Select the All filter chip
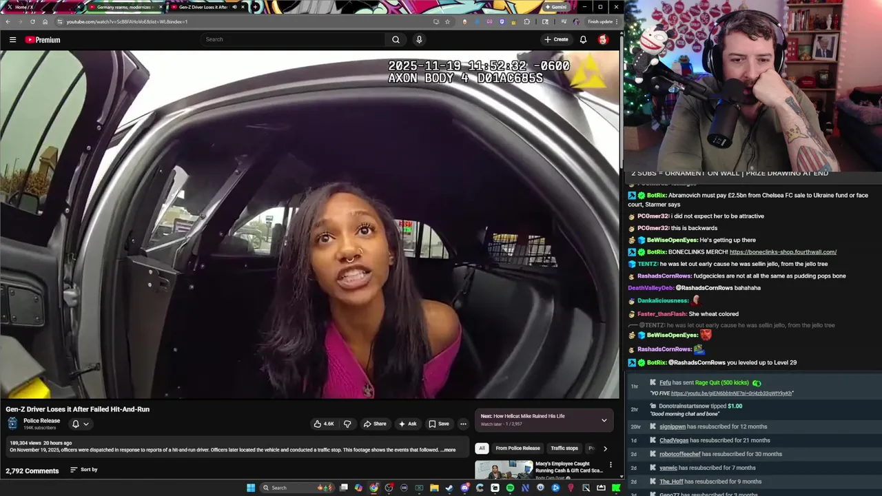The image size is (882, 496). tap(482, 448)
